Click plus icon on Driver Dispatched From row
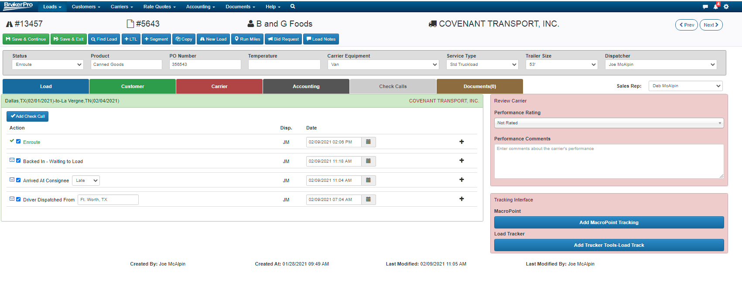Image resolution: width=742 pixels, height=293 pixels. 462,199
